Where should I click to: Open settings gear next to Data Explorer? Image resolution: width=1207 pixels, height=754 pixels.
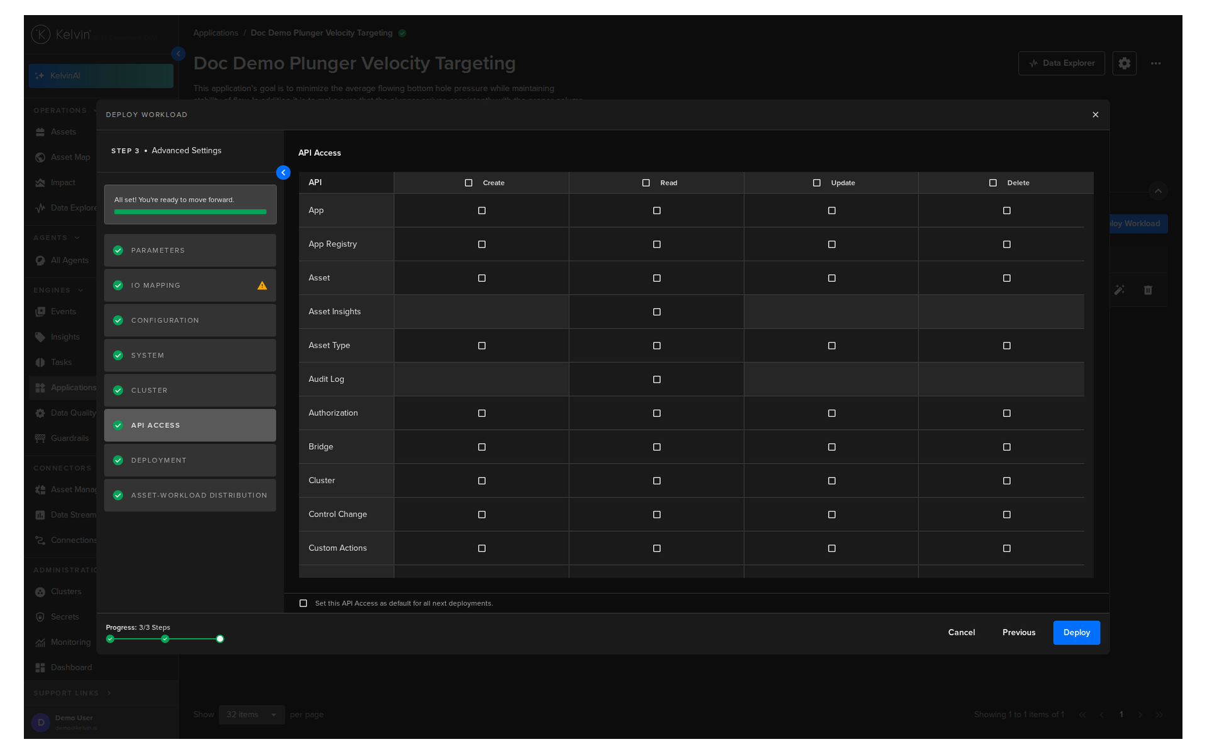point(1124,63)
